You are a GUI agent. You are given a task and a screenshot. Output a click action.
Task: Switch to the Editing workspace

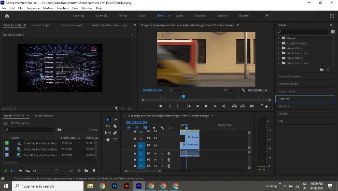pos(123,16)
